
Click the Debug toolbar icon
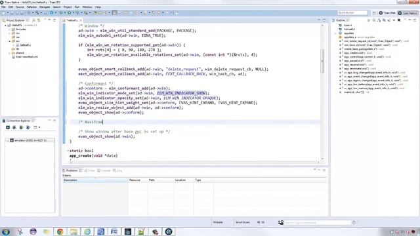coord(61,13)
